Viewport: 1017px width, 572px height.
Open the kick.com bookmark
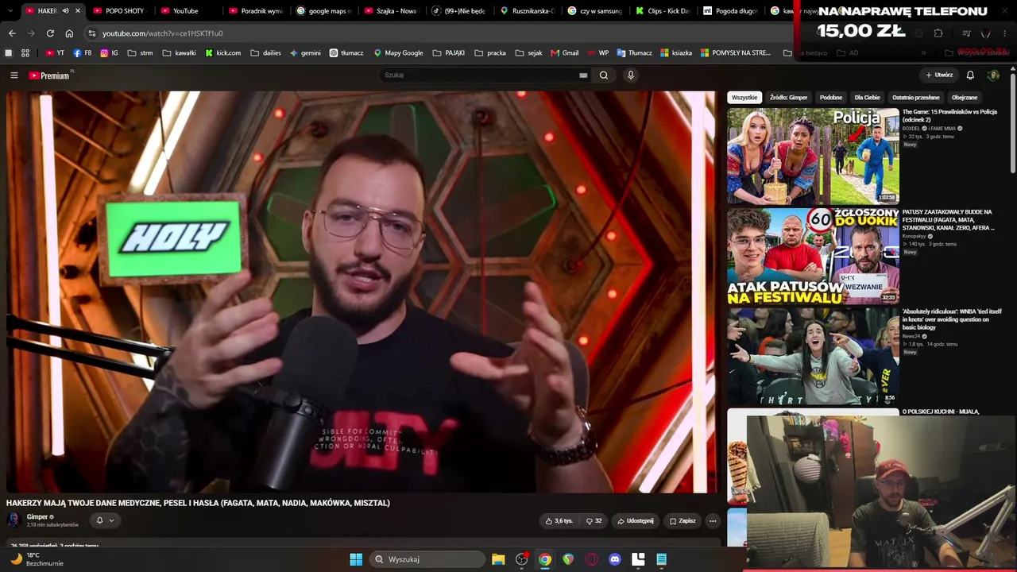[x=222, y=53]
